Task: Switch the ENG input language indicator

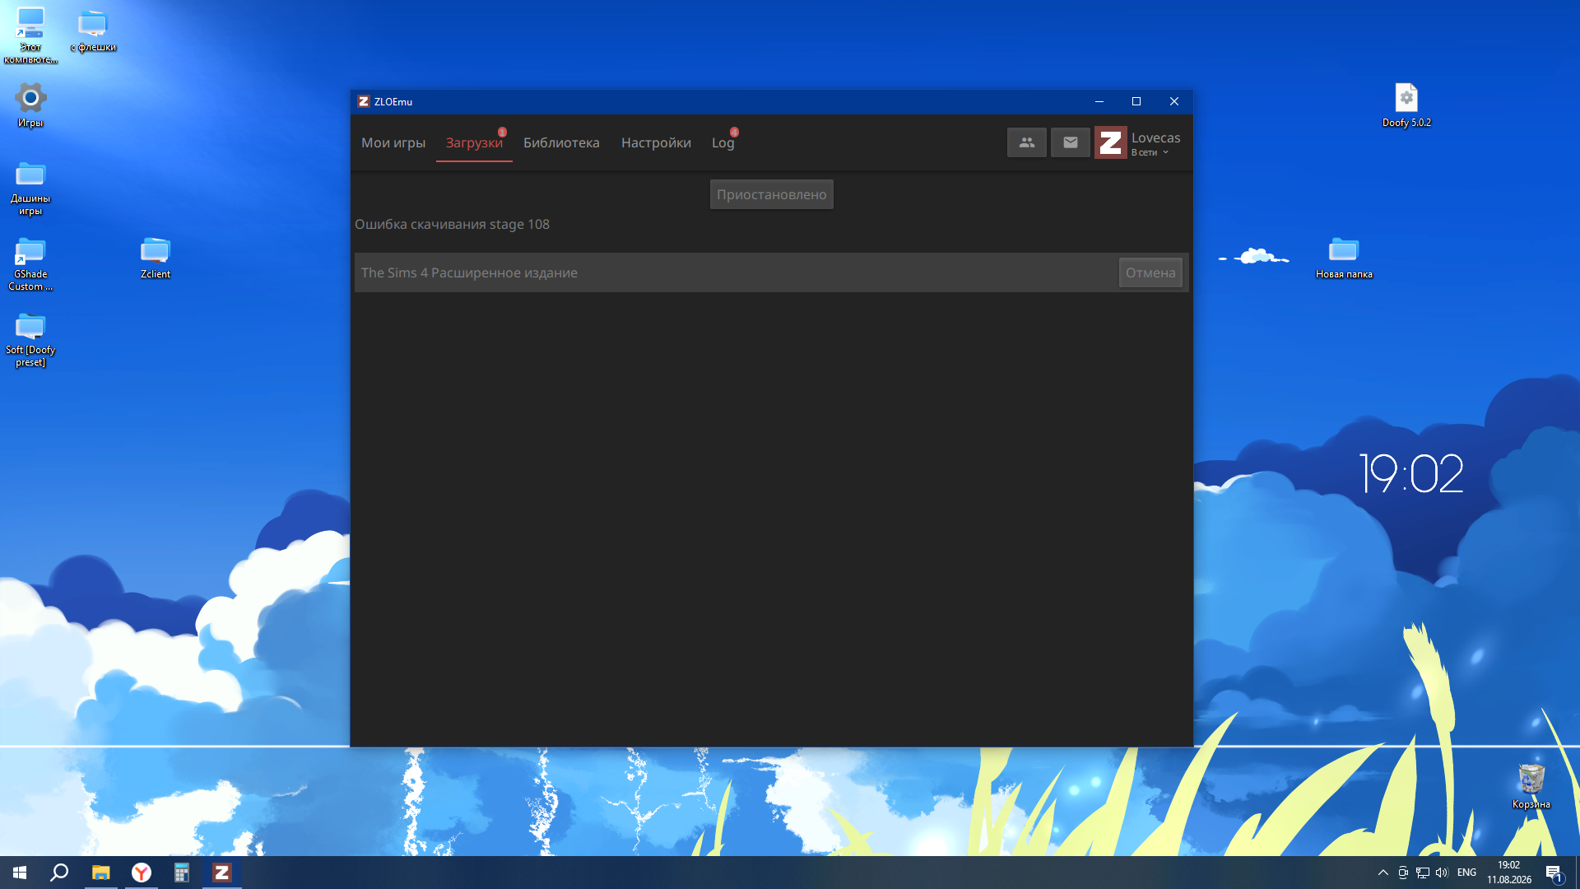Action: 1466,873
